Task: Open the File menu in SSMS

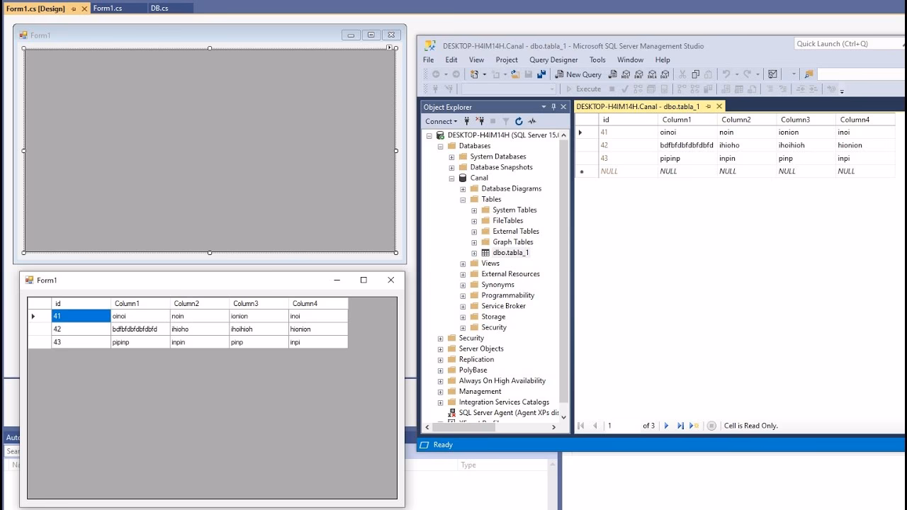Action: pyautogui.click(x=429, y=60)
